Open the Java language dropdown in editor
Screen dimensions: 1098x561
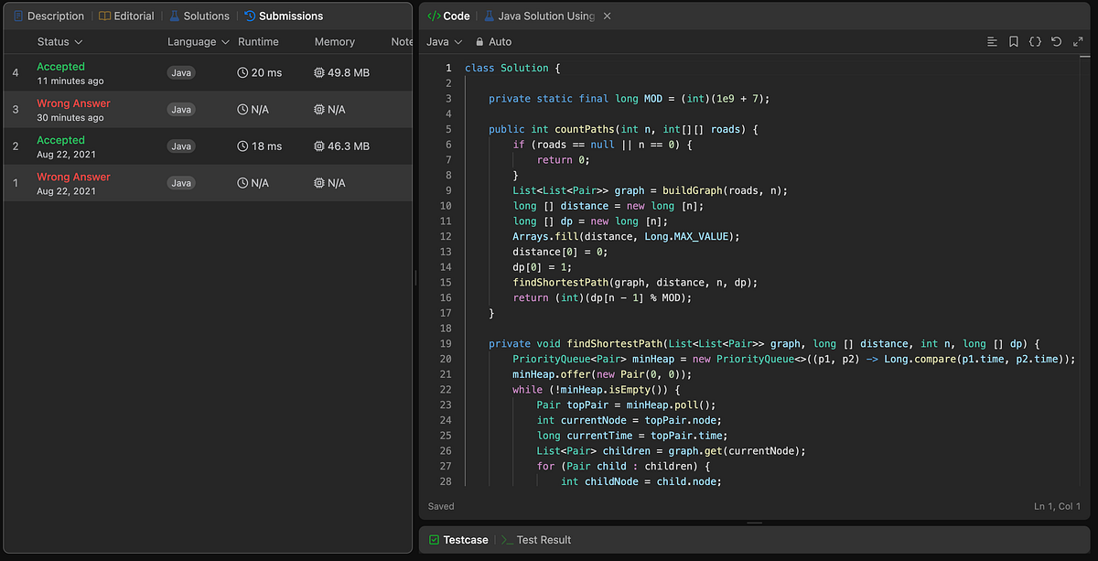pos(444,42)
